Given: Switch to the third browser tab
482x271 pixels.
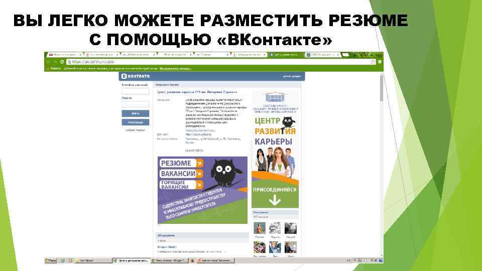Looking at the screenshot, I should tap(138, 55).
